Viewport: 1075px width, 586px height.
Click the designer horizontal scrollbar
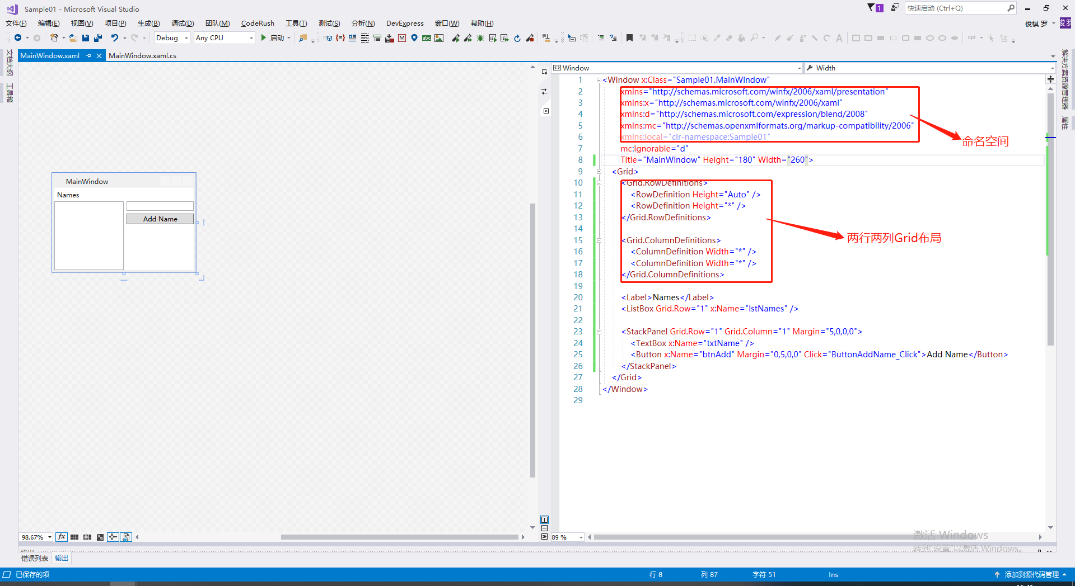(x=400, y=537)
